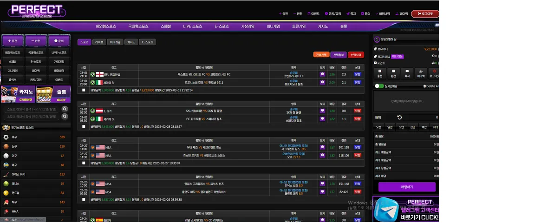Click the search icon for domestic sports search
This screenshot has height=223, width=535.
[65, 117]
